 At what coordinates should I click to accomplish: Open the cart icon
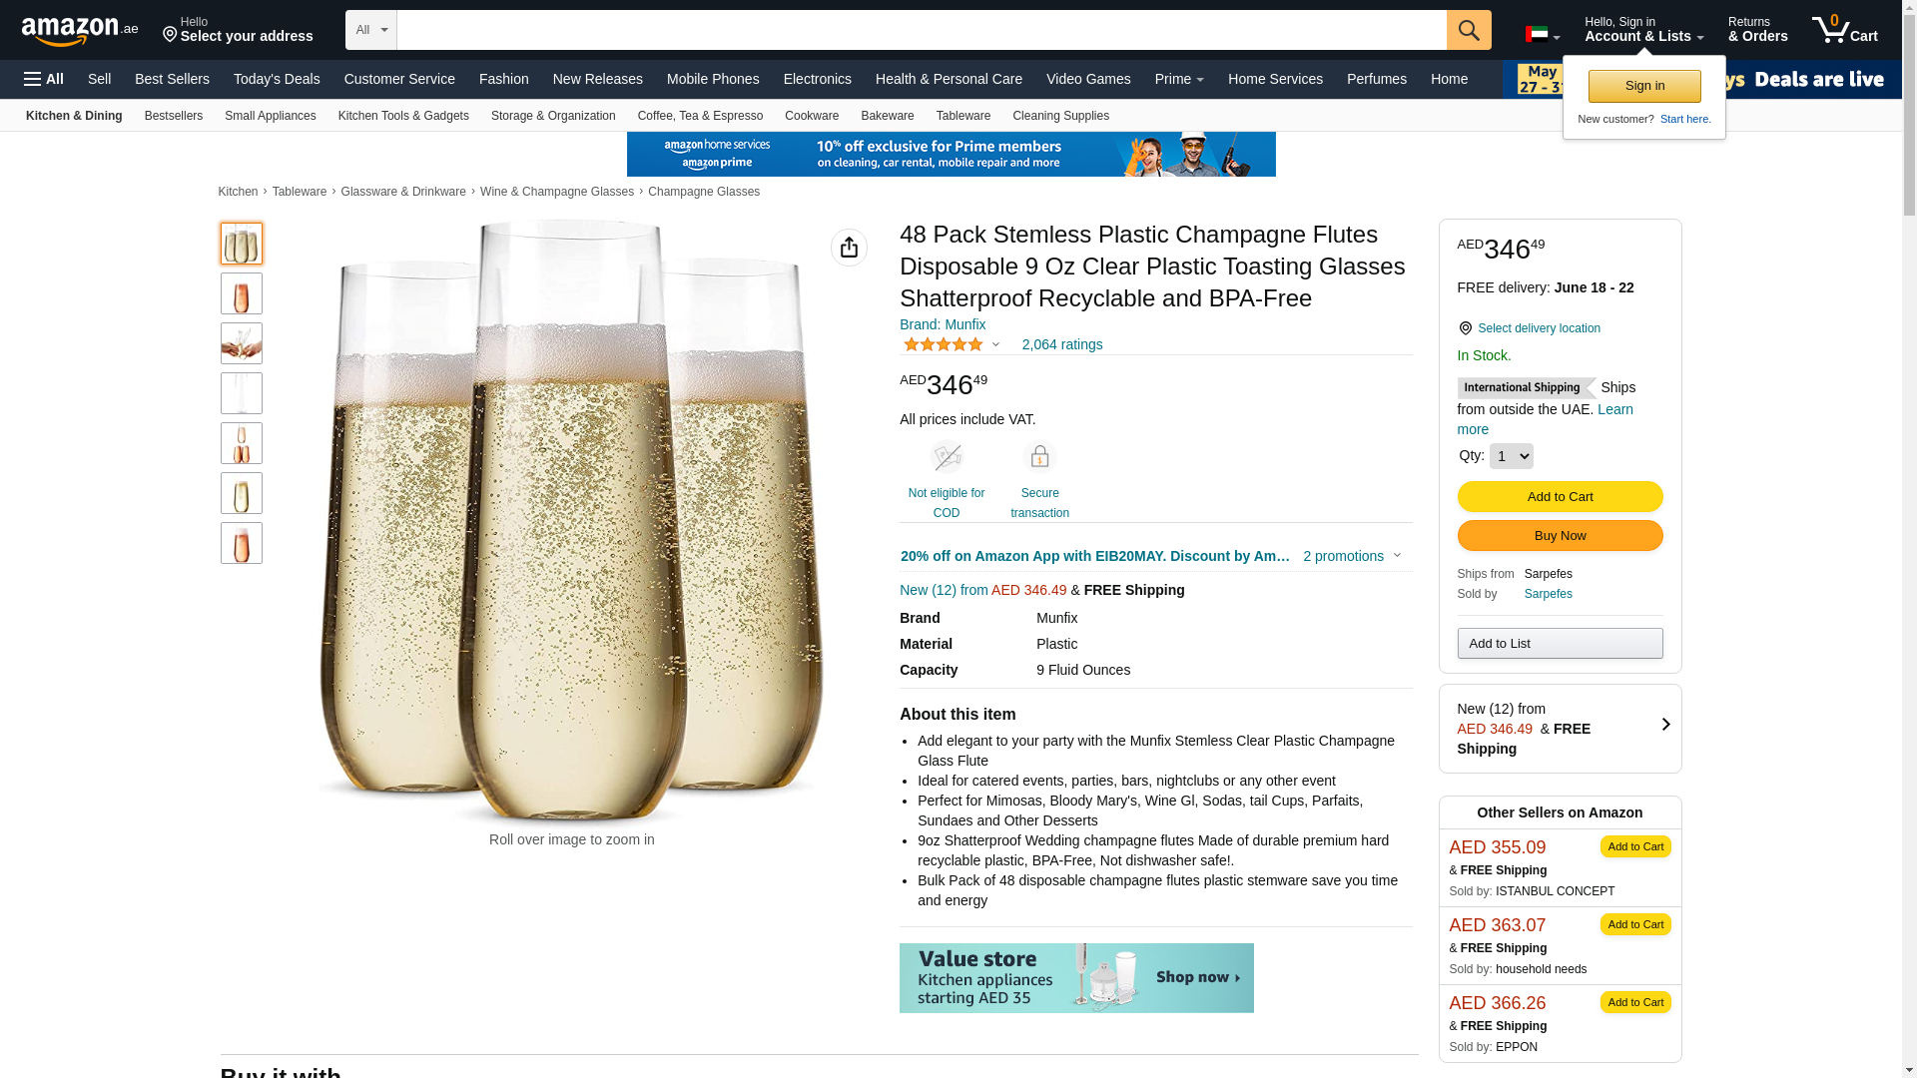click(x=1844, y=30)
